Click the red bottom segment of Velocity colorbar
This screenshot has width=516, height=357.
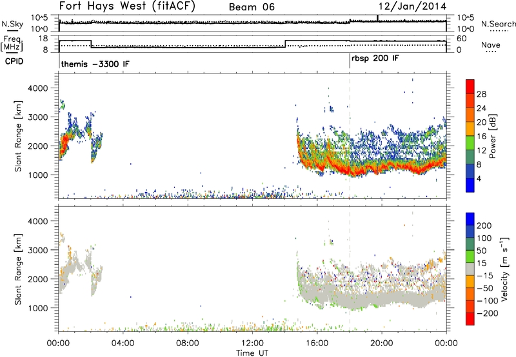470,319
